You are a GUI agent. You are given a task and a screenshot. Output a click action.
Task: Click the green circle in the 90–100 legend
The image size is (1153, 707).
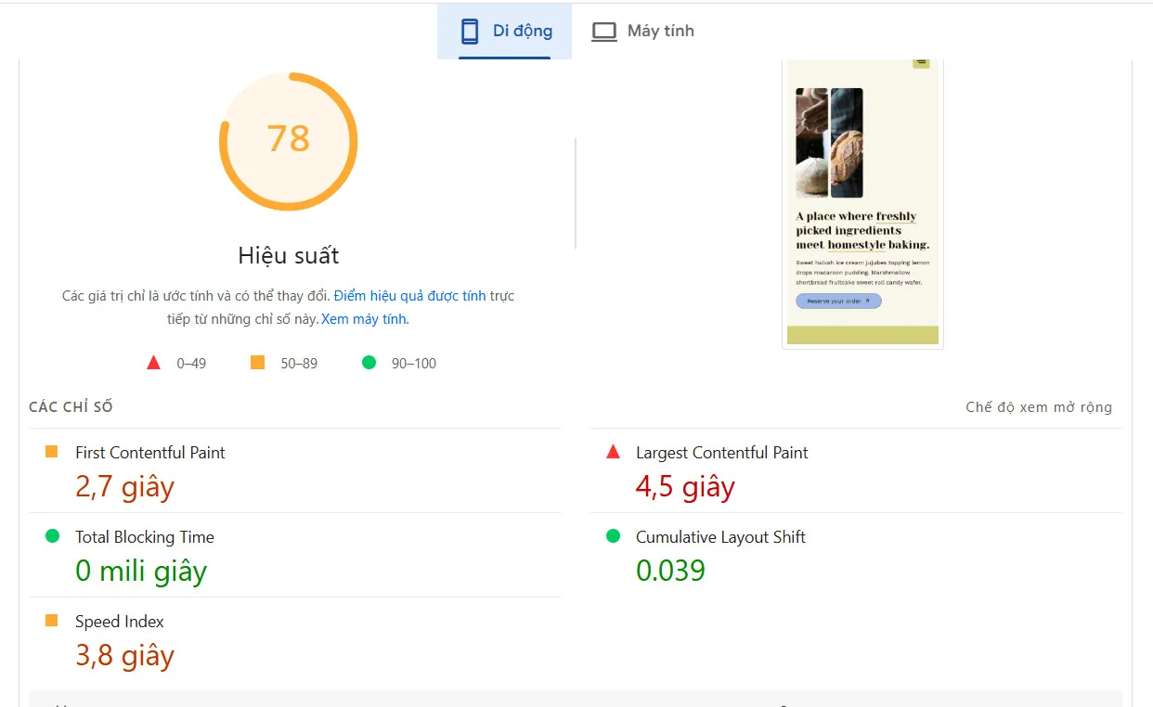click(x=369, y=362)
